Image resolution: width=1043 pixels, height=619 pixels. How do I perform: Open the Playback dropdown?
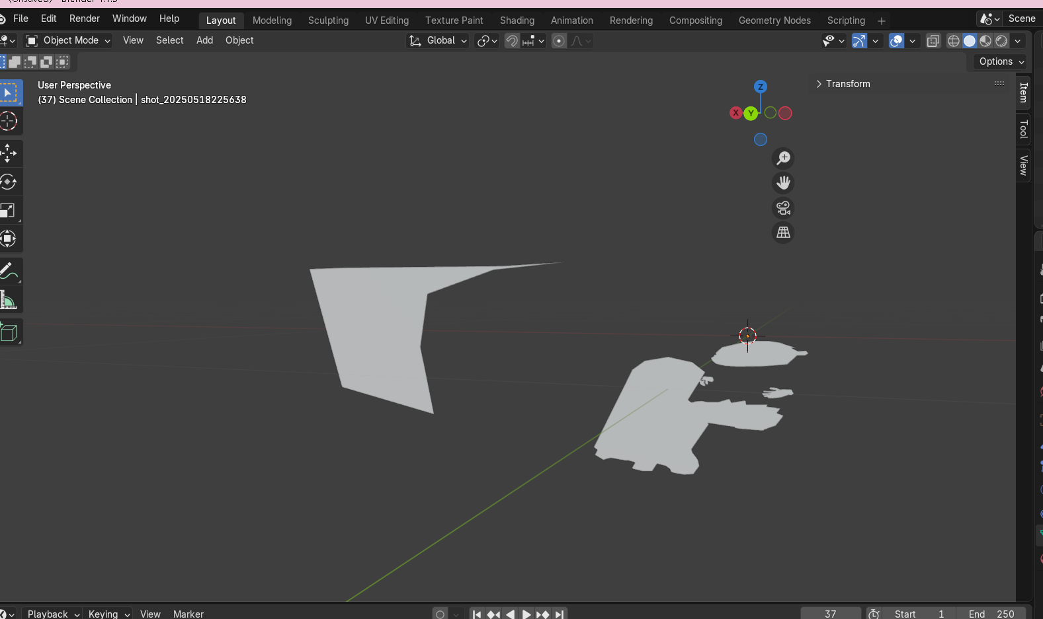[52, 614]
